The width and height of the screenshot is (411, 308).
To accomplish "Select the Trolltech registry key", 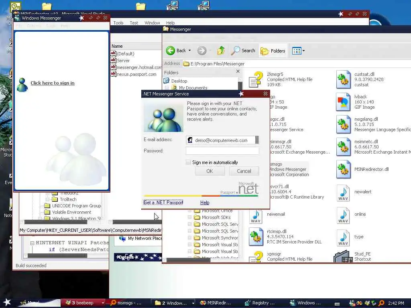I will pyautogui.click(x=68, y=199).
